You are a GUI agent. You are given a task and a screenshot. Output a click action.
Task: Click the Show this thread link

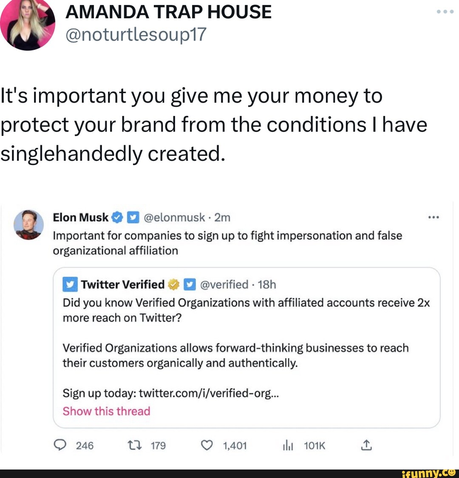pyautogui.click(x=106, y=411)
